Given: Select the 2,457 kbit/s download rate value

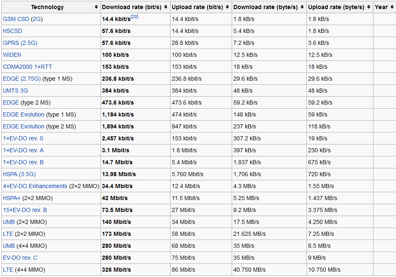Looking at the screenshot, I should (118, 138).
